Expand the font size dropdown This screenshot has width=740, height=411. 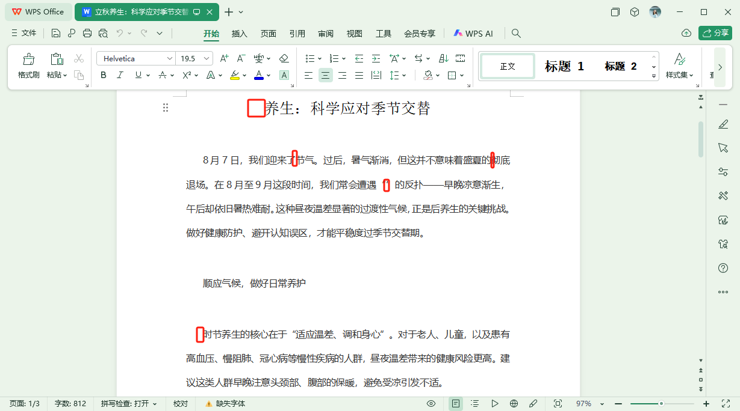coord(205,58)
